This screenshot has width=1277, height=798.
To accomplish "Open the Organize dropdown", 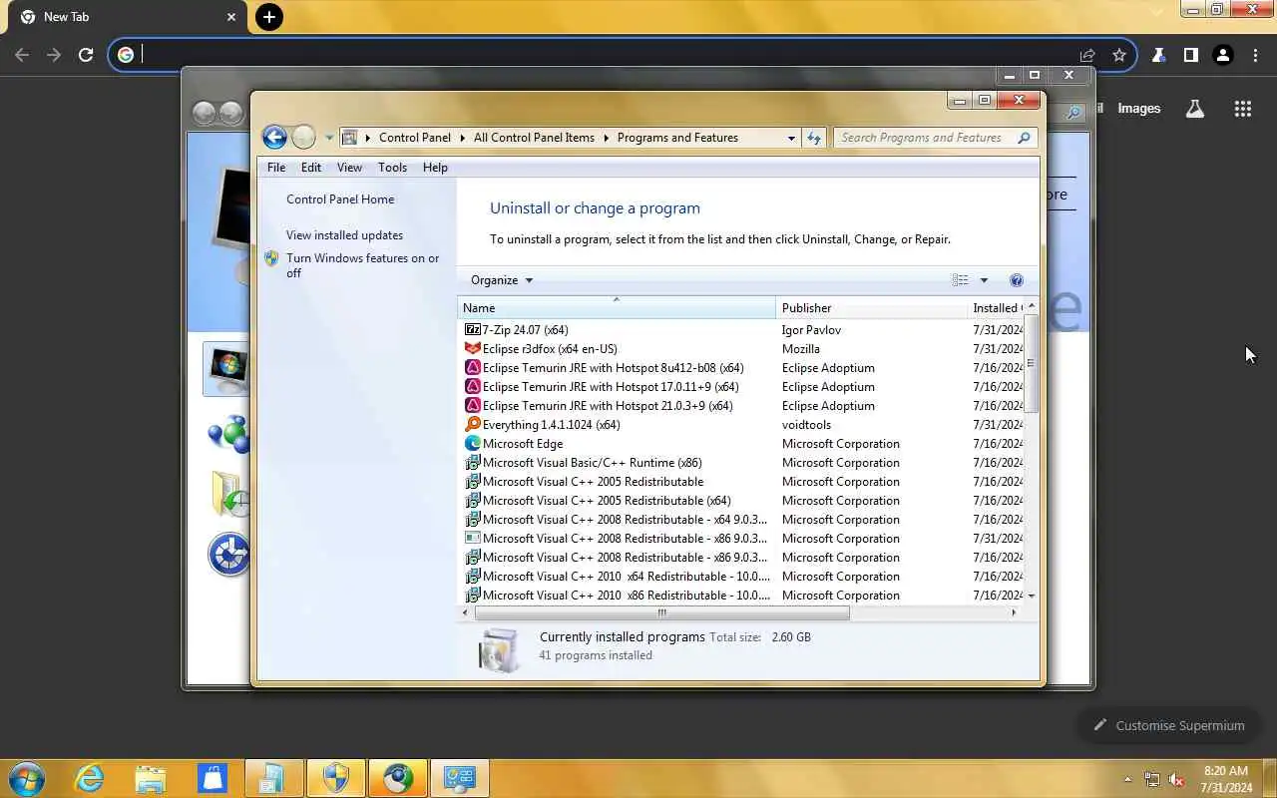I will (502, 280).
